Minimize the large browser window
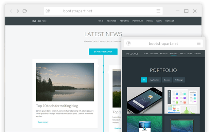210x132 pixels. tap(177, 11)
